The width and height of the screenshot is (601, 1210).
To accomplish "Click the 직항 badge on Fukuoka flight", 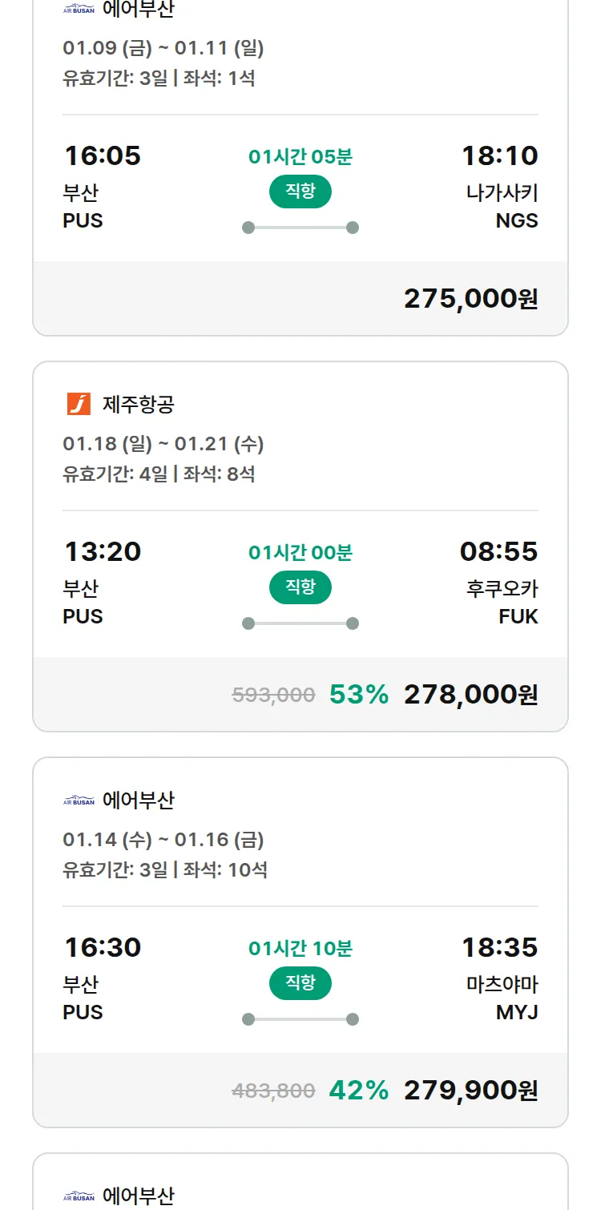I will pyautogui.click(x=300, y=587).
